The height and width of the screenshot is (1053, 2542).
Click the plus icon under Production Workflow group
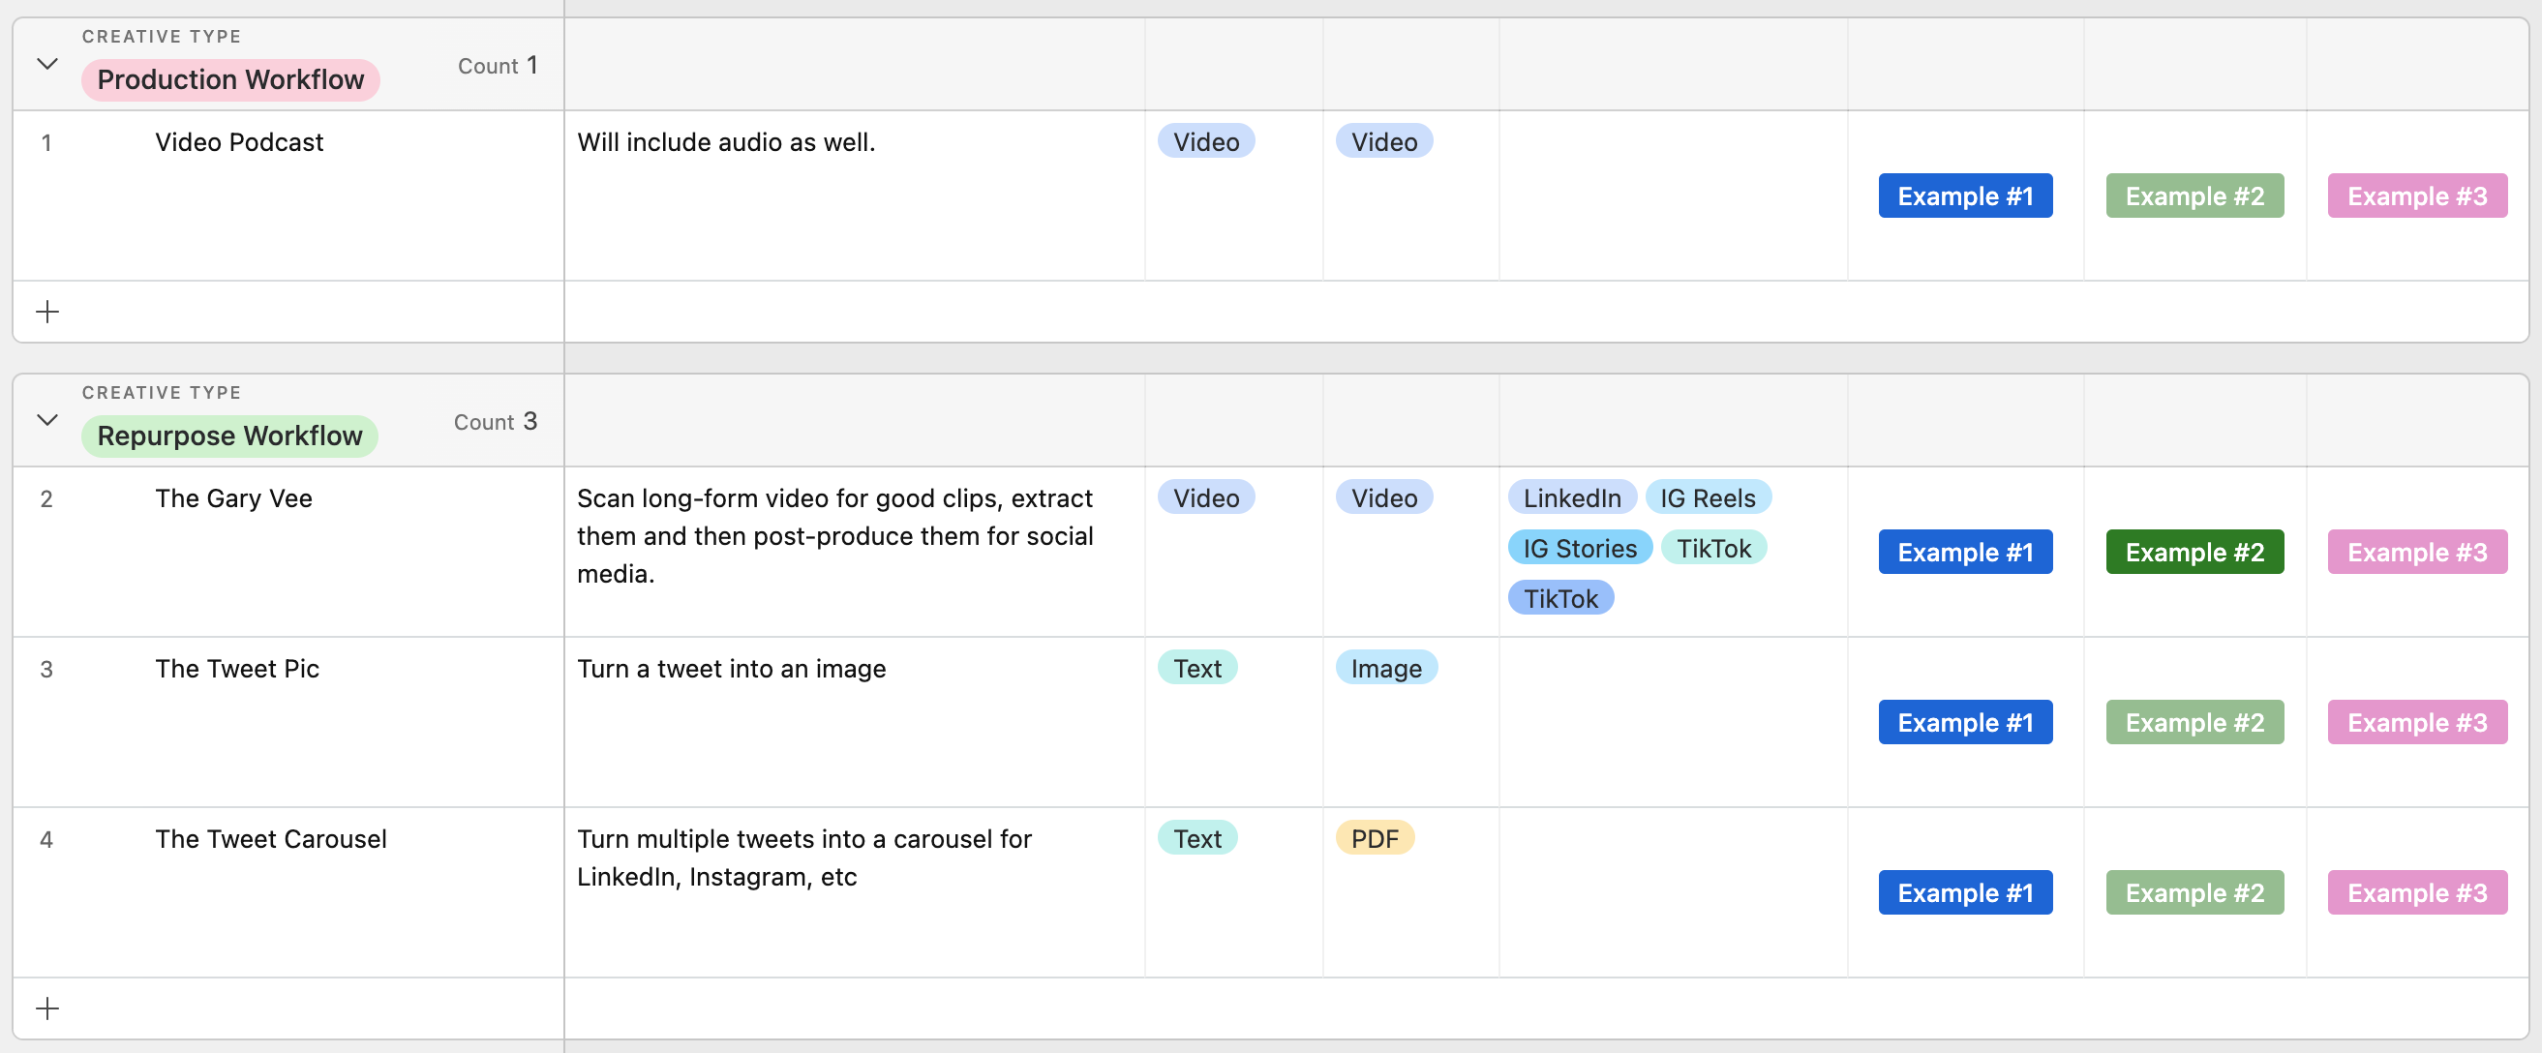tap(47, 311)
